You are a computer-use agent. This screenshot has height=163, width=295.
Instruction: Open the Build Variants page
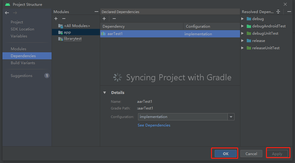click(23, 63)
